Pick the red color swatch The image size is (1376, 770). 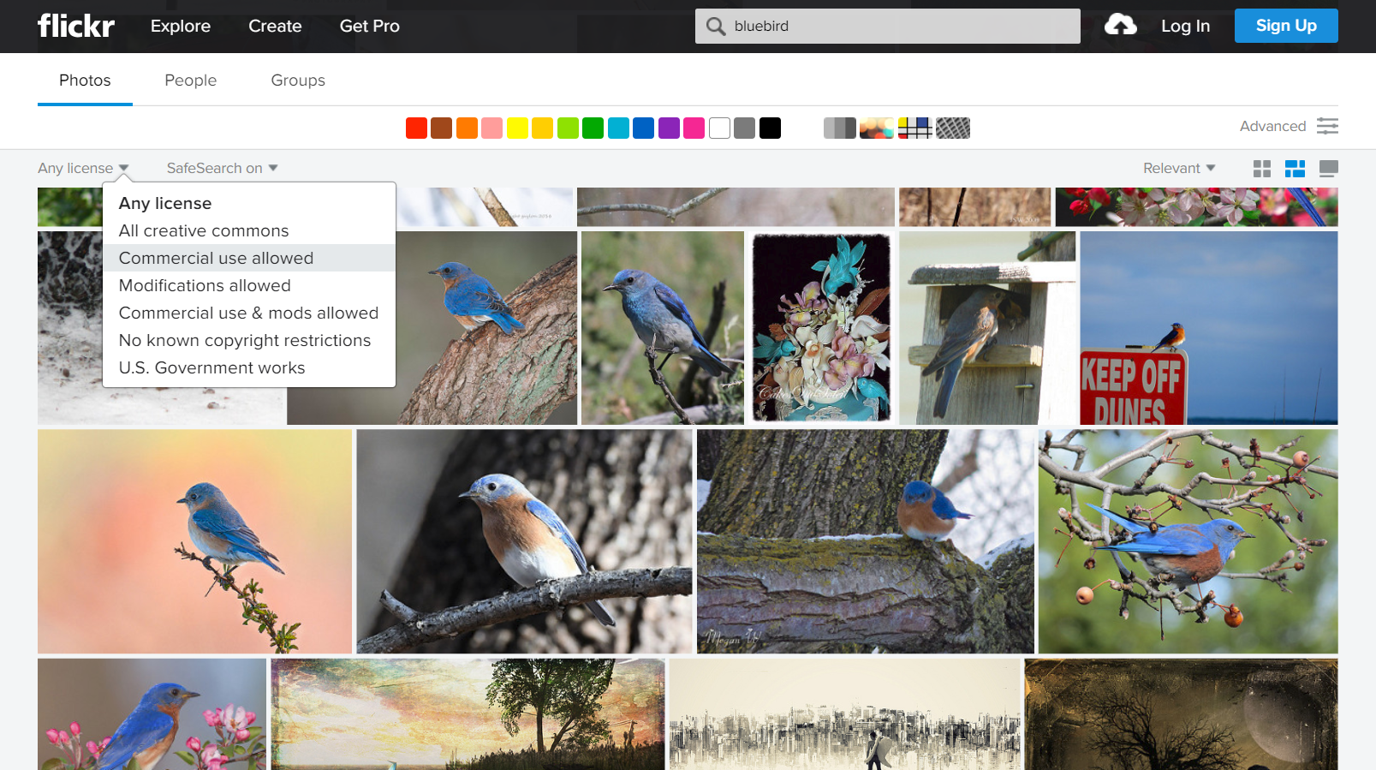[416, 128]
